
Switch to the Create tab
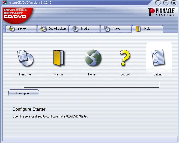pos(21,29)
